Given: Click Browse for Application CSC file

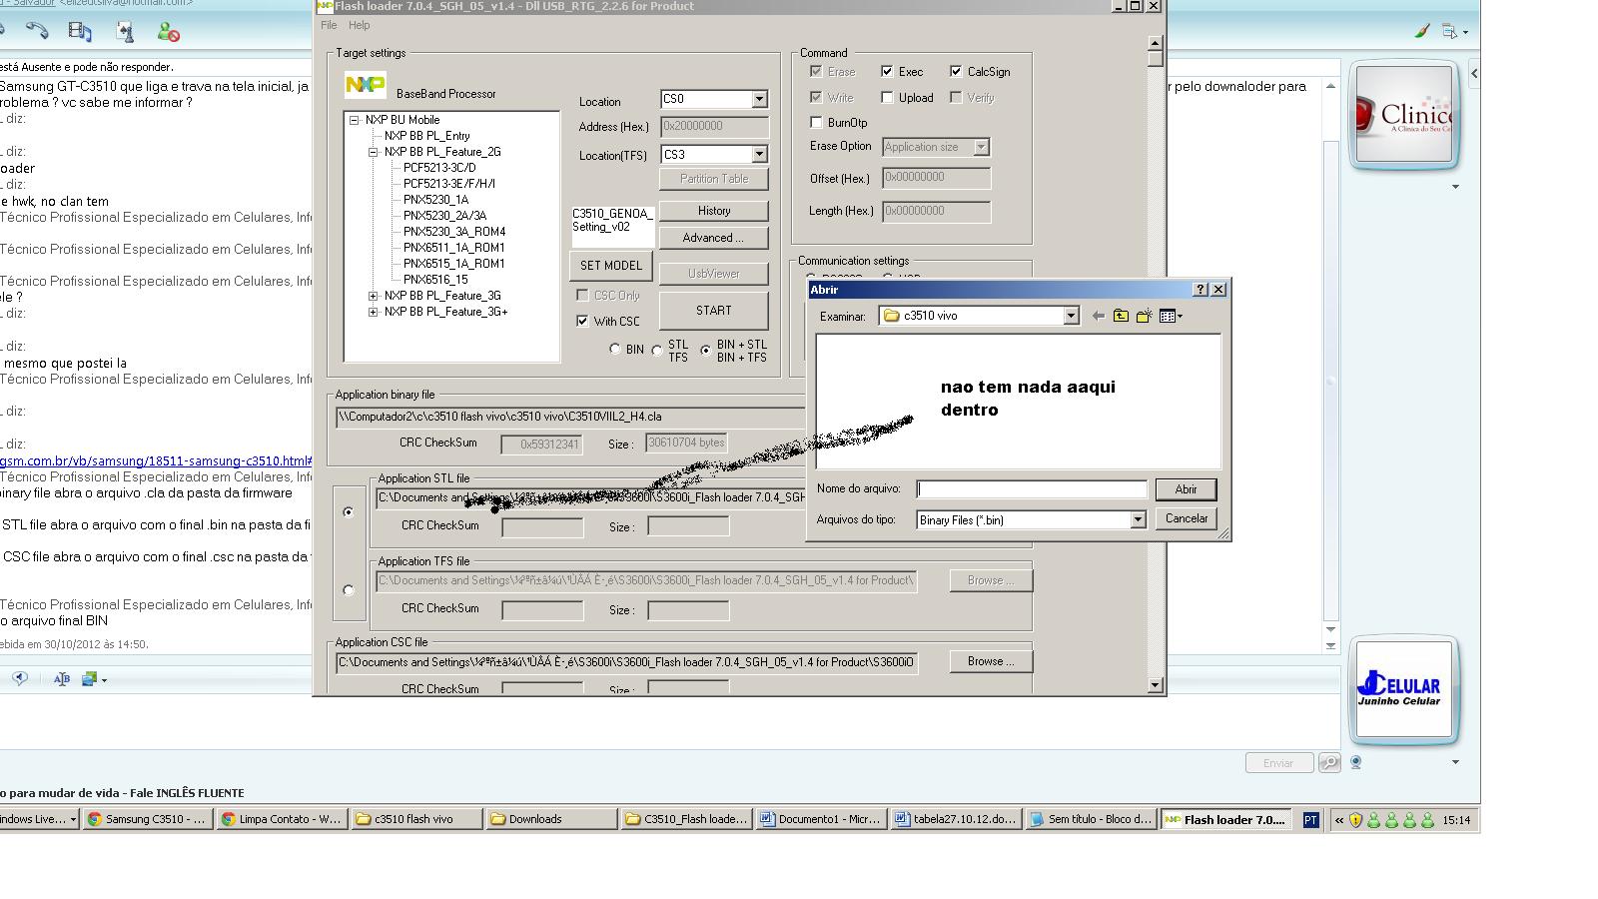Looking at the screenshot, I should click(991, 661).
